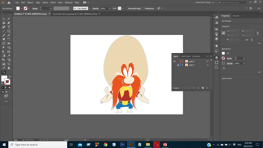Screen dimensions: 263x148
Task: Open stroke weight dropdown in control bar
Action: (x=51, y=8)
